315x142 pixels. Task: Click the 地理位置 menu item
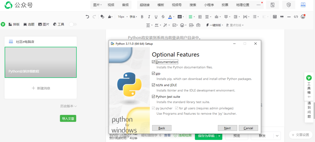point(243,5)
